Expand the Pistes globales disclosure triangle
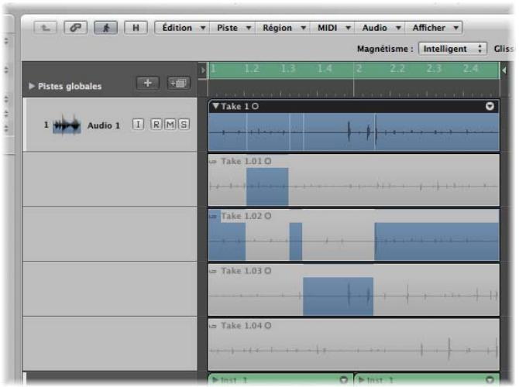Screen dimensions: 519x387 32,86
